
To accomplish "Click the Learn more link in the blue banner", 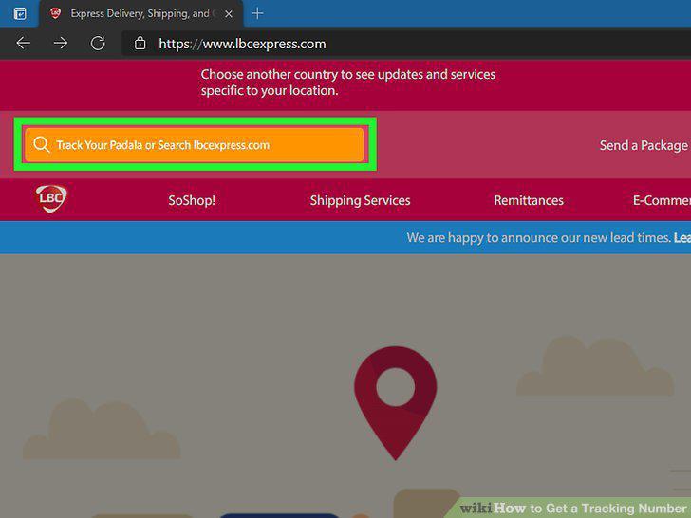I will 682,238.
